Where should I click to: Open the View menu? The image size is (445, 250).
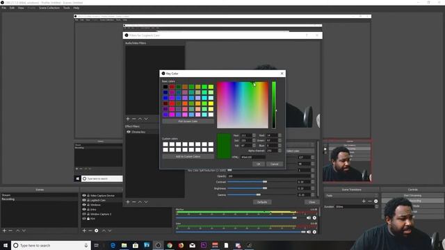coord(21,8)
